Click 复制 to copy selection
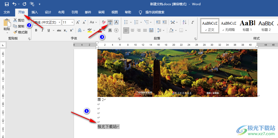Screen dimensions: 278x138 pyautogui.click(x=19, y=26)
